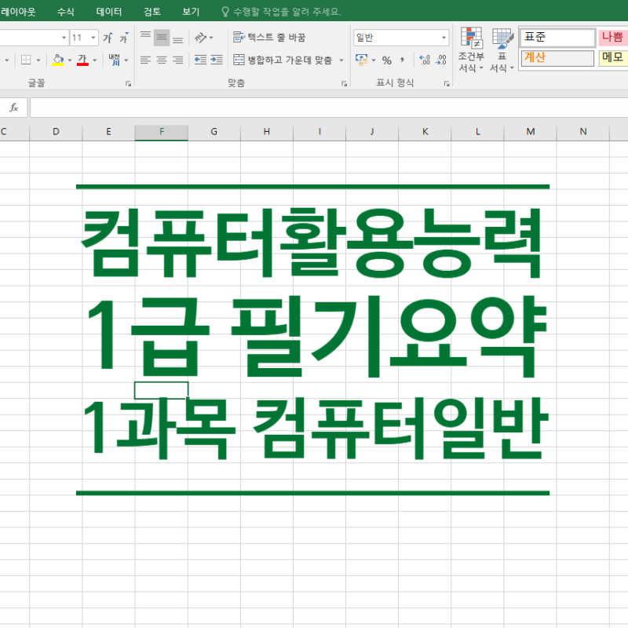Click the 컴퓨터활용능력 title text
Screen dimensions: 628x628
pyautogui.click(x=312, y=243)
